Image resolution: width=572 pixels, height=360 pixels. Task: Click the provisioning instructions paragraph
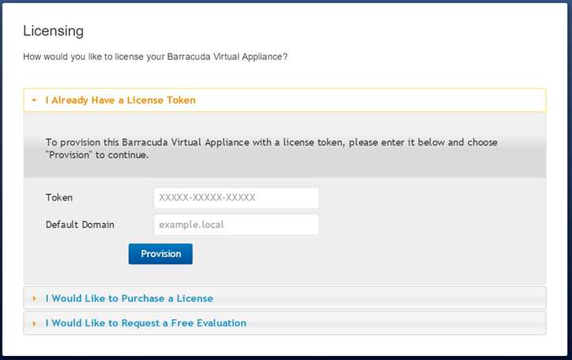tap(271, 149)
